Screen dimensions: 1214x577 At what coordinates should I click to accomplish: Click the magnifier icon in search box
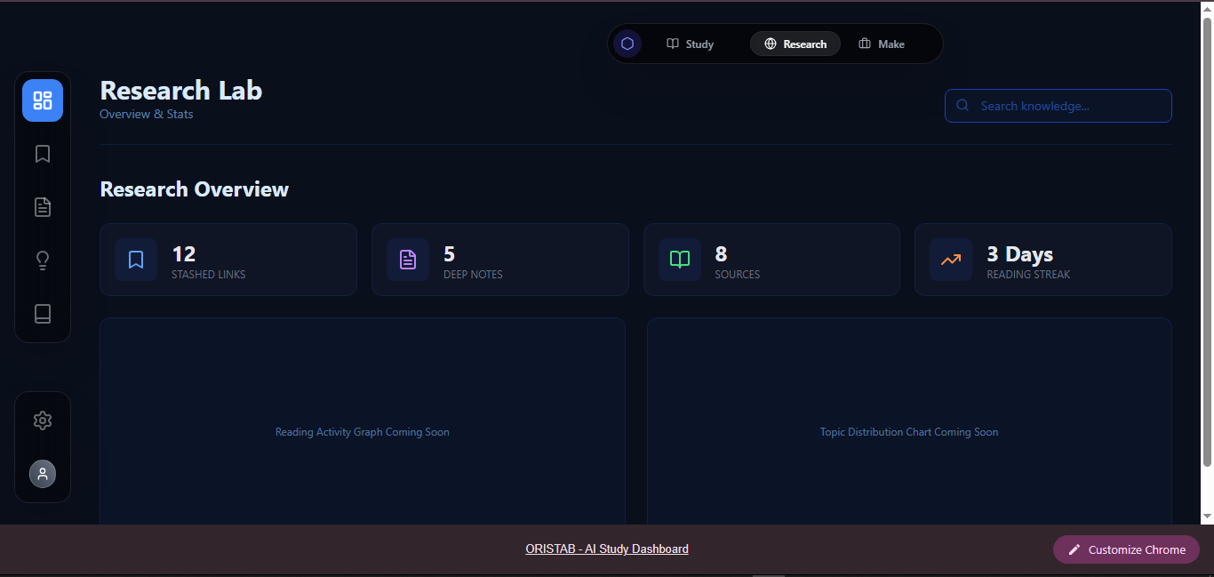(x=962, y=106)
